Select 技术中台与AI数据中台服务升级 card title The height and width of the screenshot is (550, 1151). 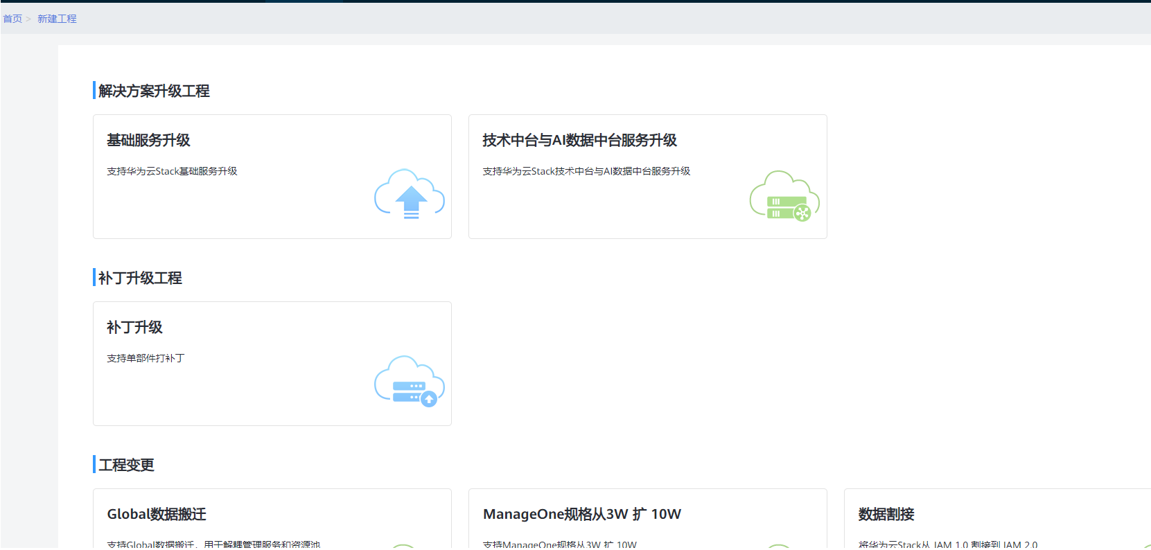(580, 140)
